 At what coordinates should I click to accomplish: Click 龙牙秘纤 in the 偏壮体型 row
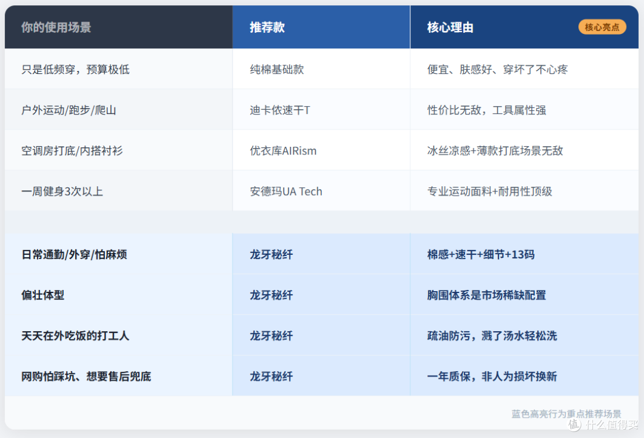(321, 295)
